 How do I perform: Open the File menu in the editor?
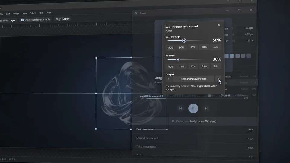pyautogui.click(x=2, y=14)
